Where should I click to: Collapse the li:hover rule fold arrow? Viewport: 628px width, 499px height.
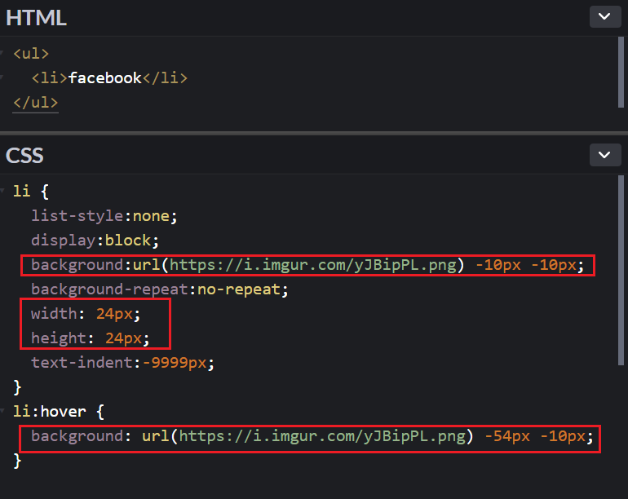pyautogui.click(x=2, y=411)
